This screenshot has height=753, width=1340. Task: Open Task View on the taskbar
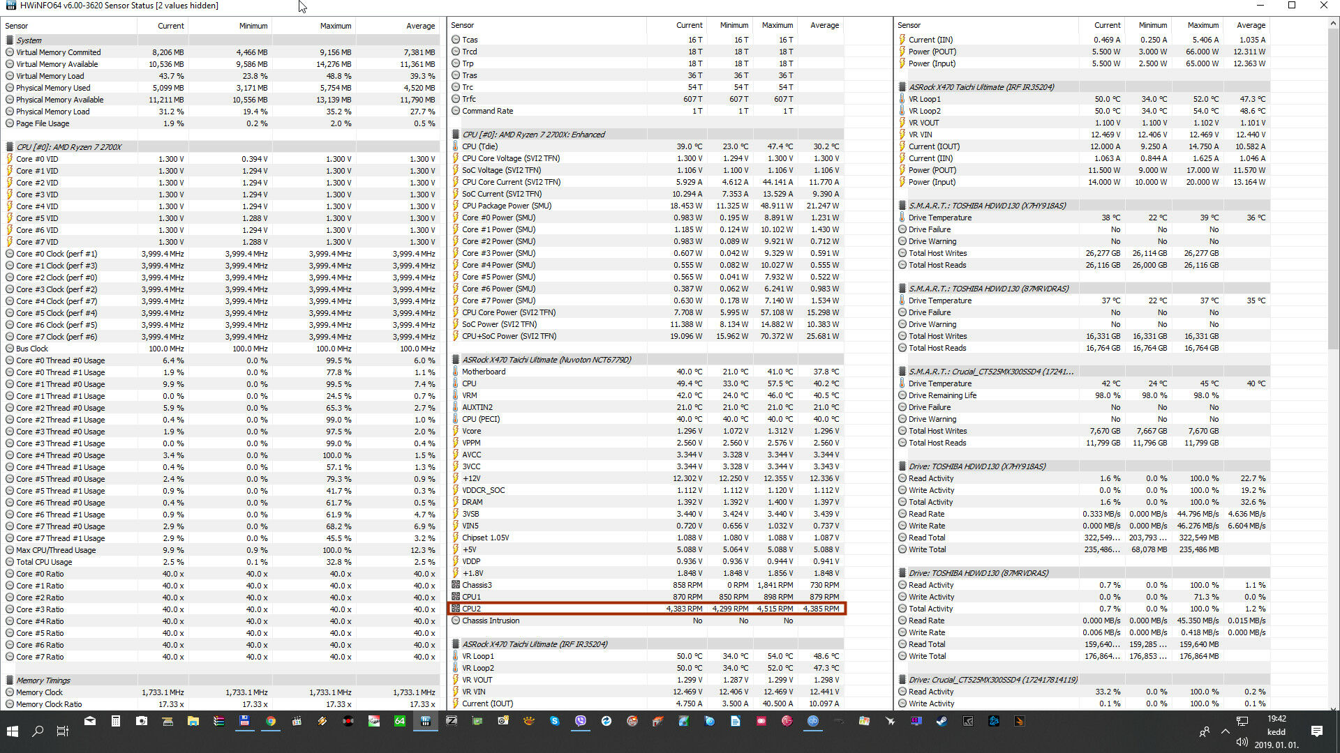(63, 731)
